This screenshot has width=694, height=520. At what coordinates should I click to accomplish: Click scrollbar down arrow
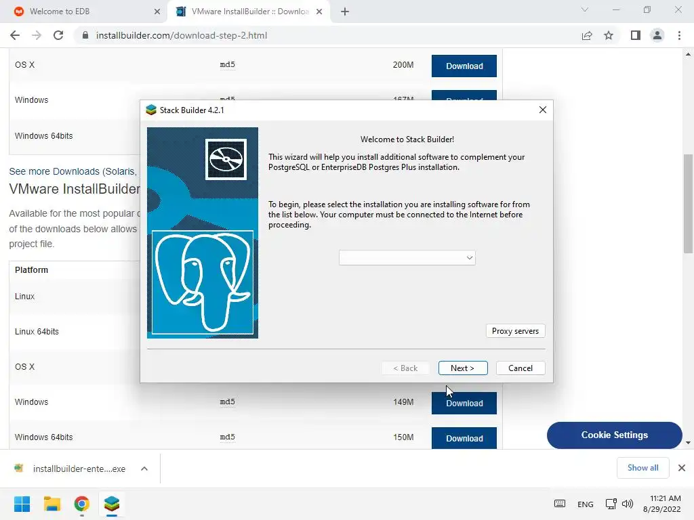[688, 443]
